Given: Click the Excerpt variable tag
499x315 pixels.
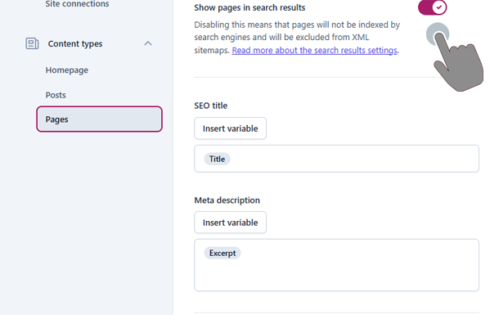Looking at the screenshot, I should tap(223, 254).
